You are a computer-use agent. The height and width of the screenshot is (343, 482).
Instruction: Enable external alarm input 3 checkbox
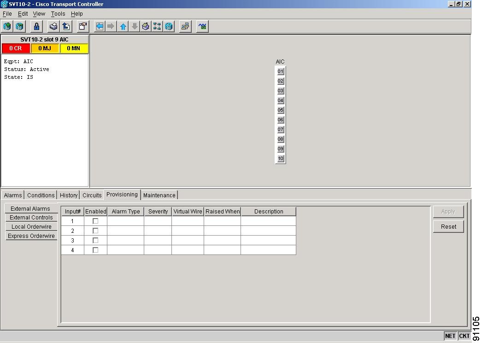tap(95, 240)
